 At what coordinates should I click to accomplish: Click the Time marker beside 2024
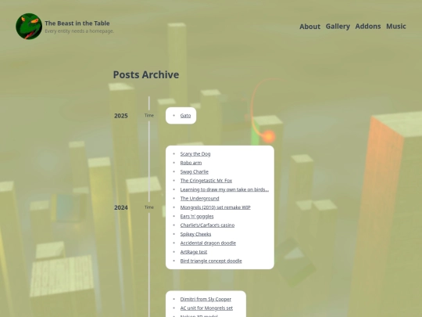[x=149, y=207]
